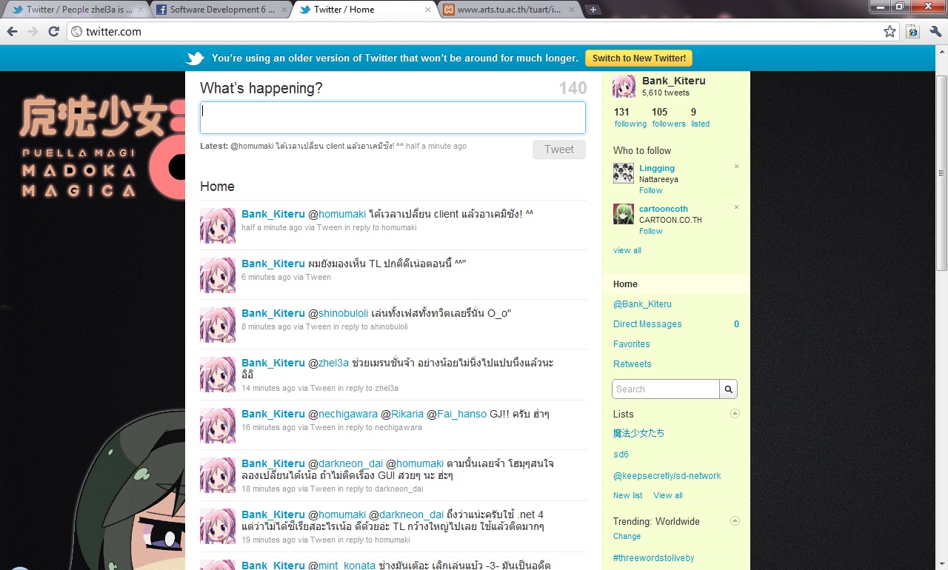Open the @keepsecretly/sd-network list
This screenshot has height=570, width=948.
click(667, 476)
